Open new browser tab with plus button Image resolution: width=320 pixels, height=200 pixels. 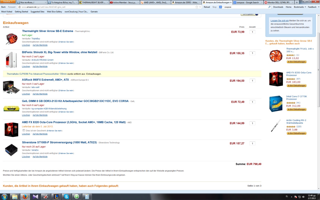(297, 2)
